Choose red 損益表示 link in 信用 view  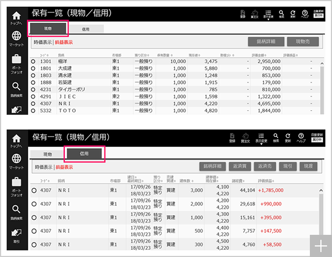coord(64,167)
